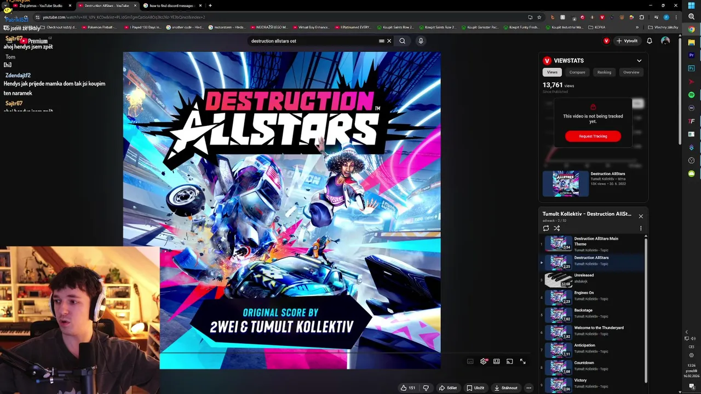This screenshot has height=394, width=701.
Task: Expand the hidden bookmarks with double chevron
Action: [x=637, y=27]
